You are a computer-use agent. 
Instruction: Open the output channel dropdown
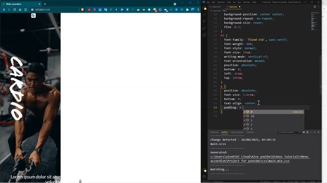pyautogui.click(x=289, y=132)
